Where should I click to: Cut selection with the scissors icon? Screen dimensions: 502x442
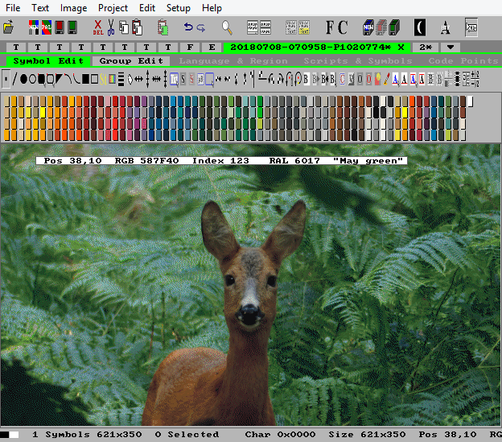point(111,27)
